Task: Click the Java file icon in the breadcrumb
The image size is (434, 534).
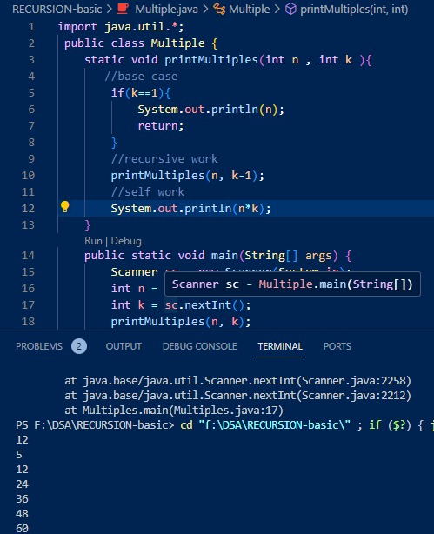Action: click(x=123, y=9)
